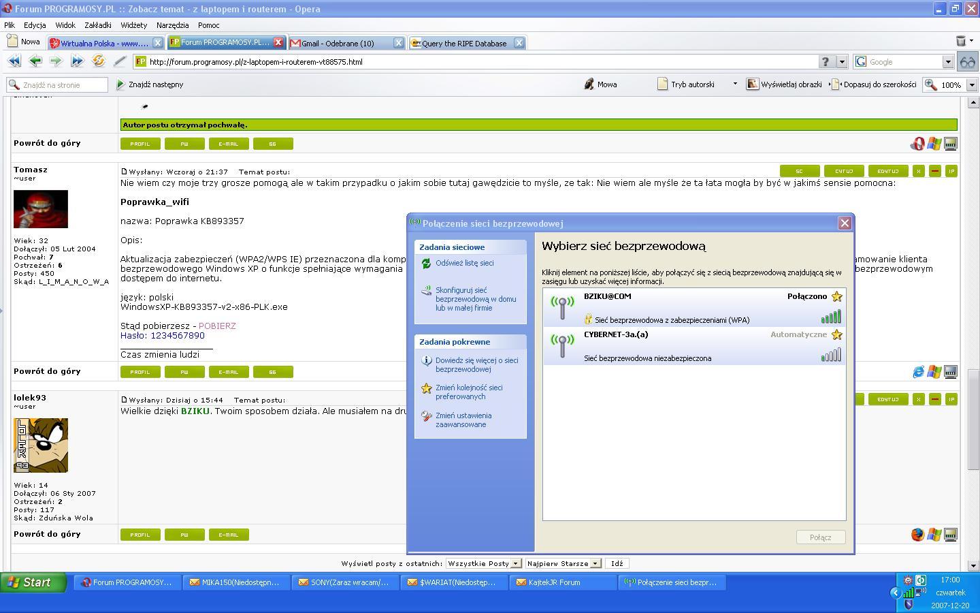Click the fast forward navigation button
Screen dimensions: 980x613
77,61
